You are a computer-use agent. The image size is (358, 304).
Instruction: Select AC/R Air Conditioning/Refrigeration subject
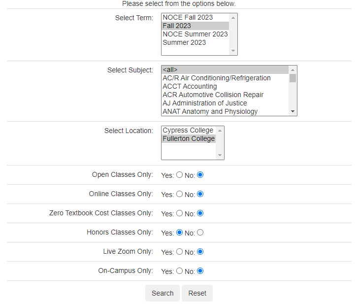click(x=225, y=78)
